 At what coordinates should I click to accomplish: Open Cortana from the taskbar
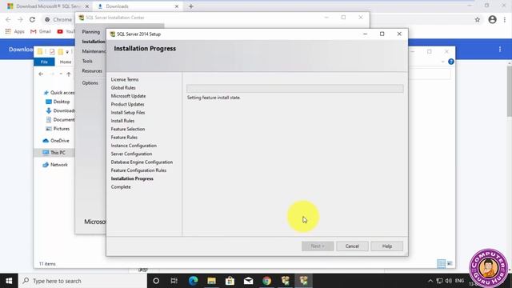pos(156,281)
